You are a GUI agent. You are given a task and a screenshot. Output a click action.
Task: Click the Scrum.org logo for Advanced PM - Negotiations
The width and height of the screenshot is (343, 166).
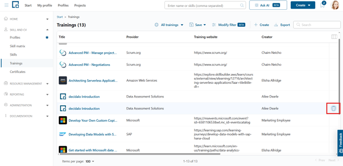[63, 65]
